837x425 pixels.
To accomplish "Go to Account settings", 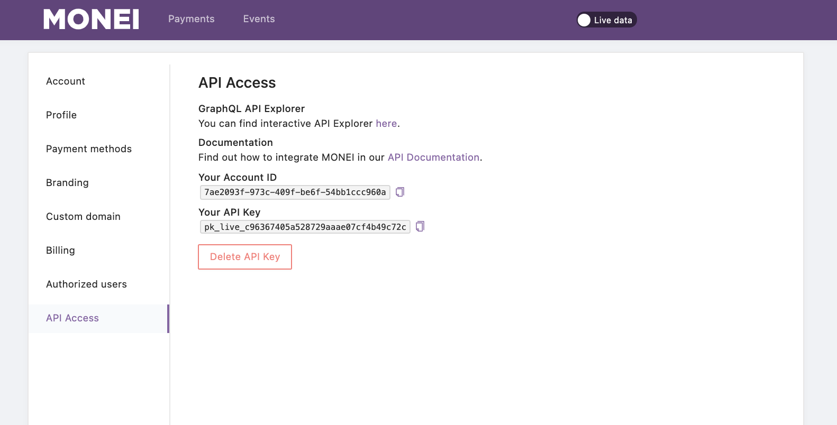I will pos(66,81).
